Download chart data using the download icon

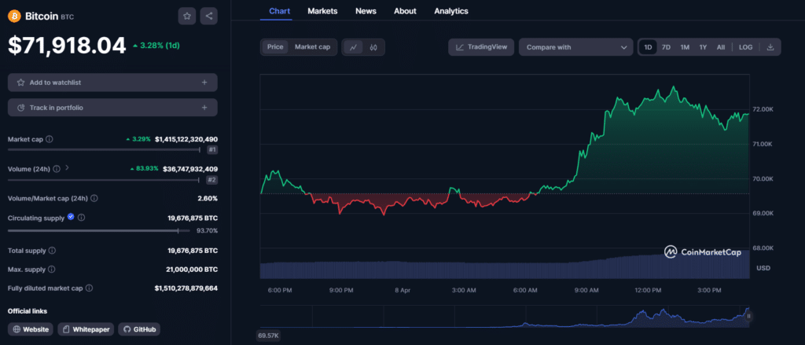tap(770, 47)
